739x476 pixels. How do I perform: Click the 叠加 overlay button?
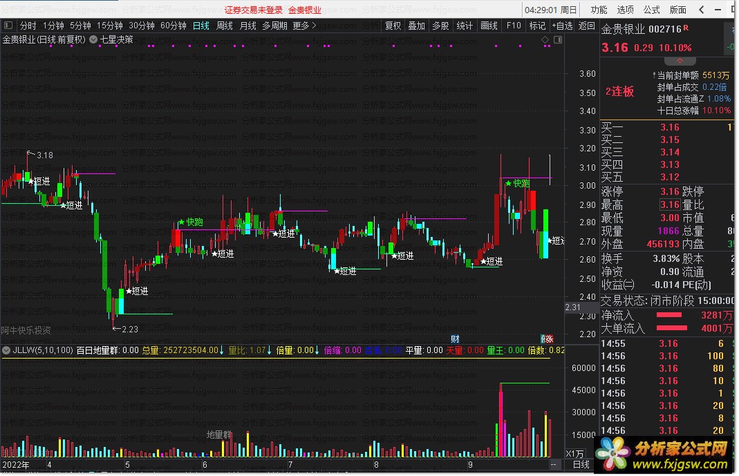417,26
